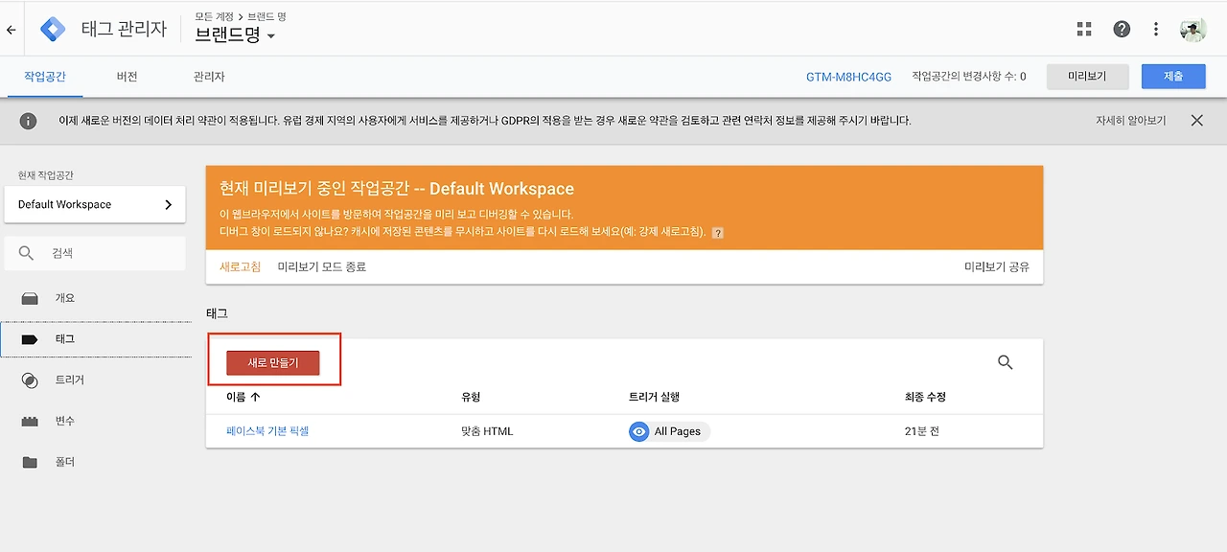Select 트리거 in the sidebar
The width and height of the screenshot is (1227, 552).
(70, 379)
